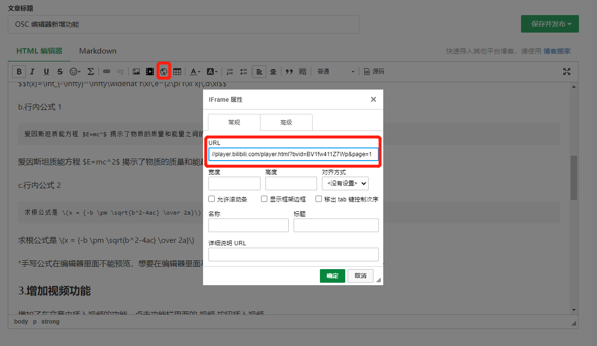This screenshot has height=346, width=597.
Task: Insert an image via toolbar icon
Action: (x=136, y=72)
